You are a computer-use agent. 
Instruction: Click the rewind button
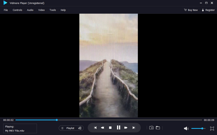coord(103,128)
